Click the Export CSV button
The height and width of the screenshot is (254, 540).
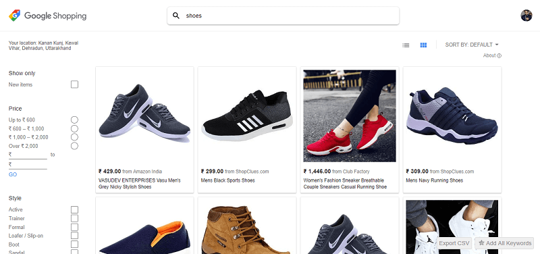[x=454, y=243]
